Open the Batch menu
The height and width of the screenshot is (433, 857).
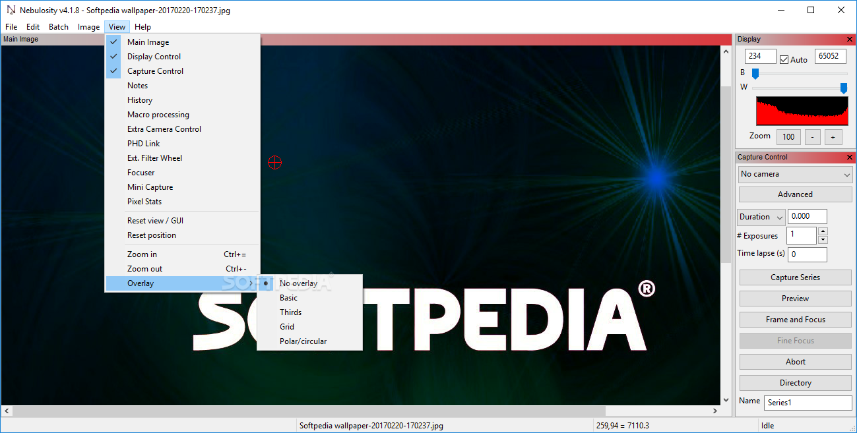click(x=59, y=27)
